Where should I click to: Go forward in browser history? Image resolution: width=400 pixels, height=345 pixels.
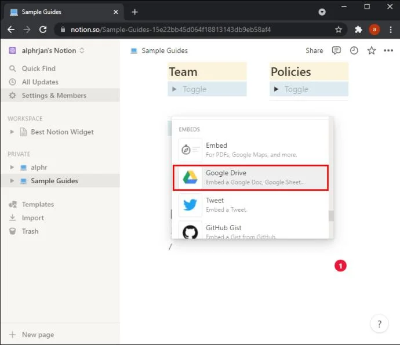click(x=27, y=30)
